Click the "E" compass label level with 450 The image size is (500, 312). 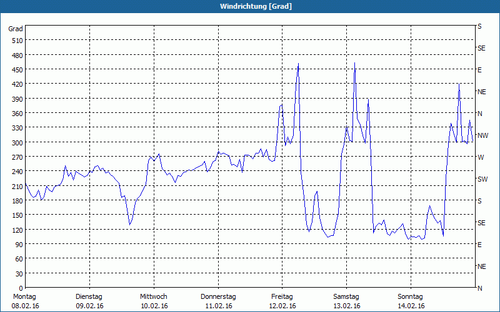pos(479,70)
